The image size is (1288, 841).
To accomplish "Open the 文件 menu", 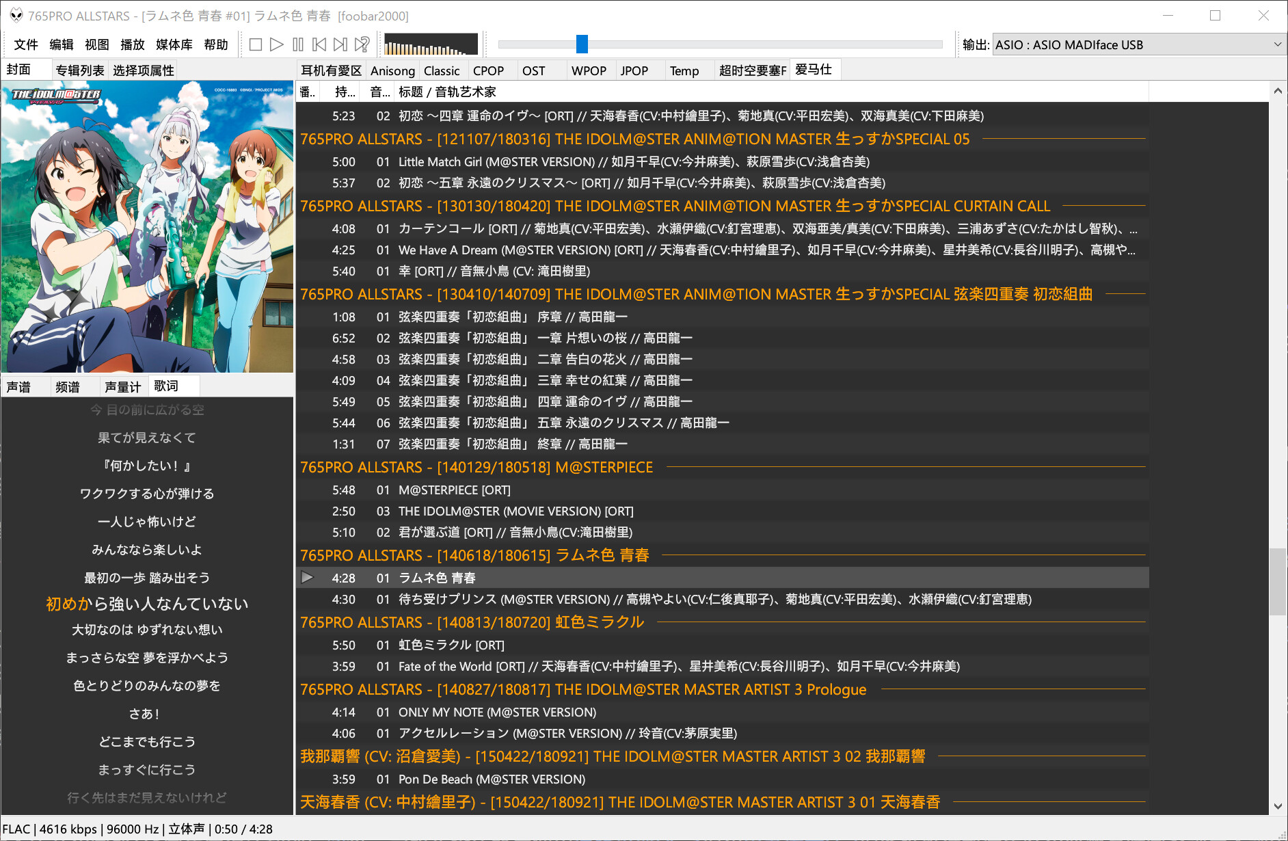I will pyautogui.click(x=26, y=44).
